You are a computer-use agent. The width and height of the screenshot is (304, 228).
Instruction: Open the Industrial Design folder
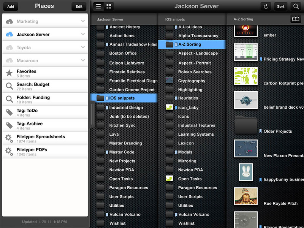126,108
